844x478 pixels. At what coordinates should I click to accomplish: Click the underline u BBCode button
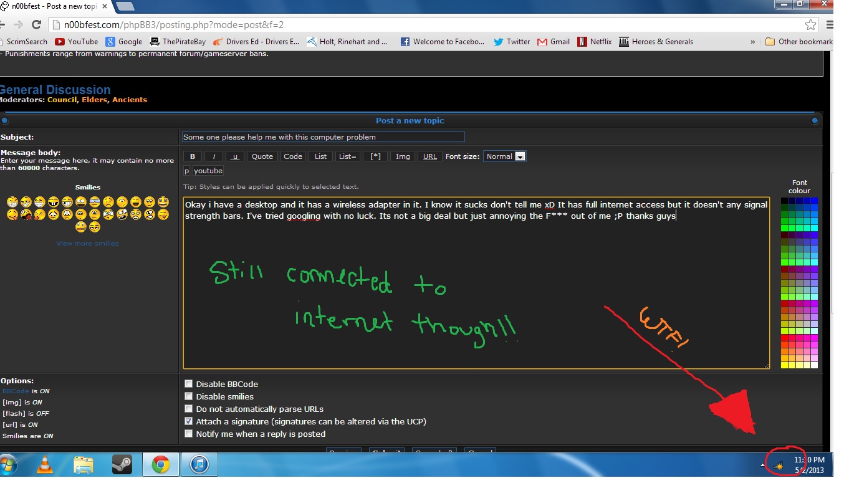click(x=234, y=156)
